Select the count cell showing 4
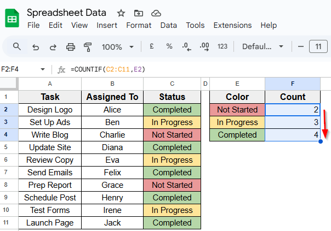Screen dimensions: 331x231 [x=293, y=135]
